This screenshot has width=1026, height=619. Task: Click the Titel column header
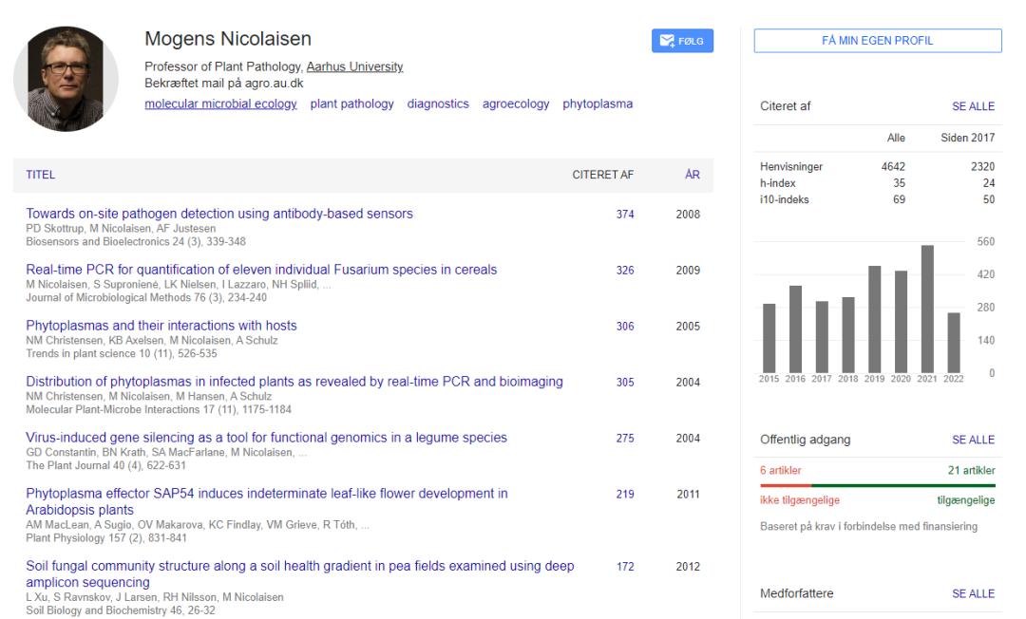click(x=41, y=175)
